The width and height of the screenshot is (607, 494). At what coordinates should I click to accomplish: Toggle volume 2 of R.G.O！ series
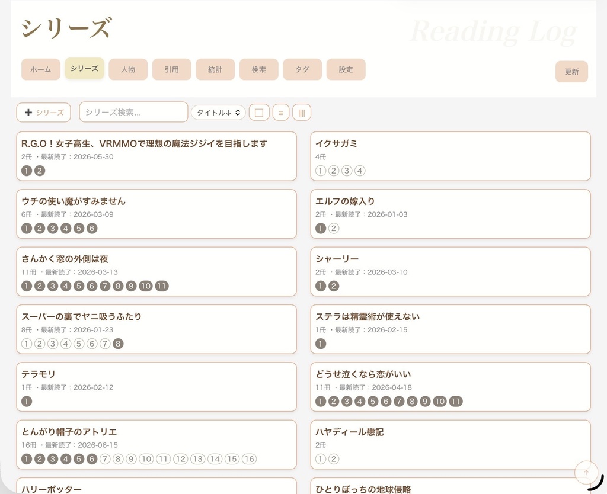pos(40,171)
